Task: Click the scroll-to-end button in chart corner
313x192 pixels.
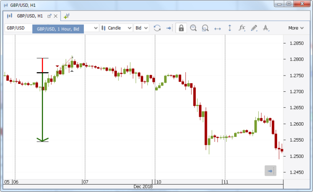Action: [270, 171]
